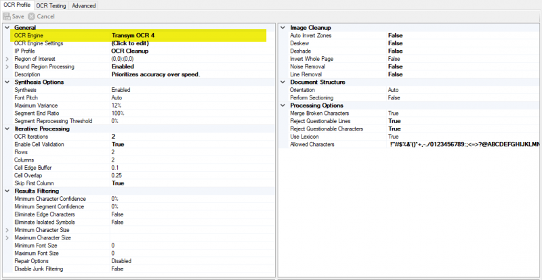Expand the Region of Interest row
Screen dimensions: 542x280
(7, 59)
